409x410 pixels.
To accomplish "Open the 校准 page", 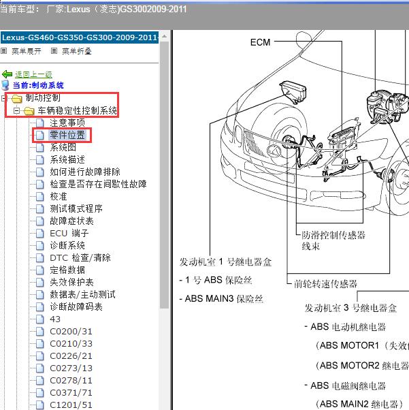I will point(59,196).
